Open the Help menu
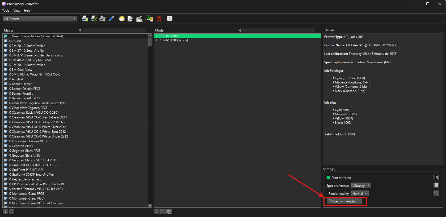This screenshot has height=217, width=446. pos(27,11)
